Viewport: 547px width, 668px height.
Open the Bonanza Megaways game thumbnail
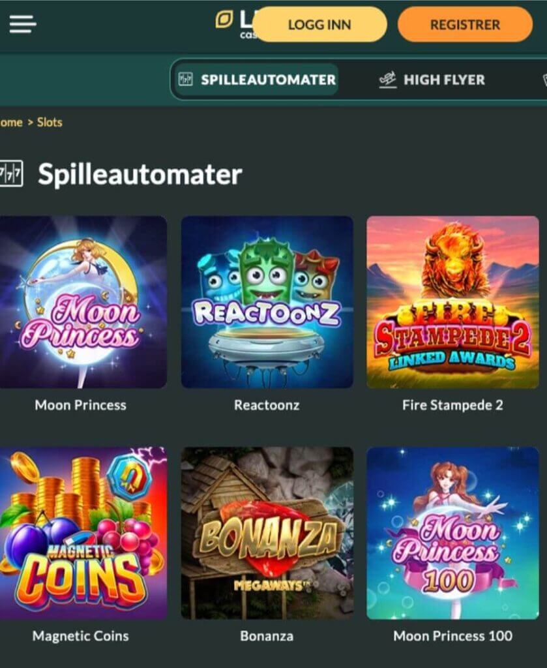[x=267, y=533]
